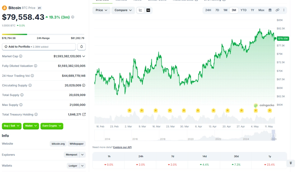Viewport: 296px width, 172px height.
Task: Click the info icon beside 19.3% (3m)
Action: (x=73, y=17)
